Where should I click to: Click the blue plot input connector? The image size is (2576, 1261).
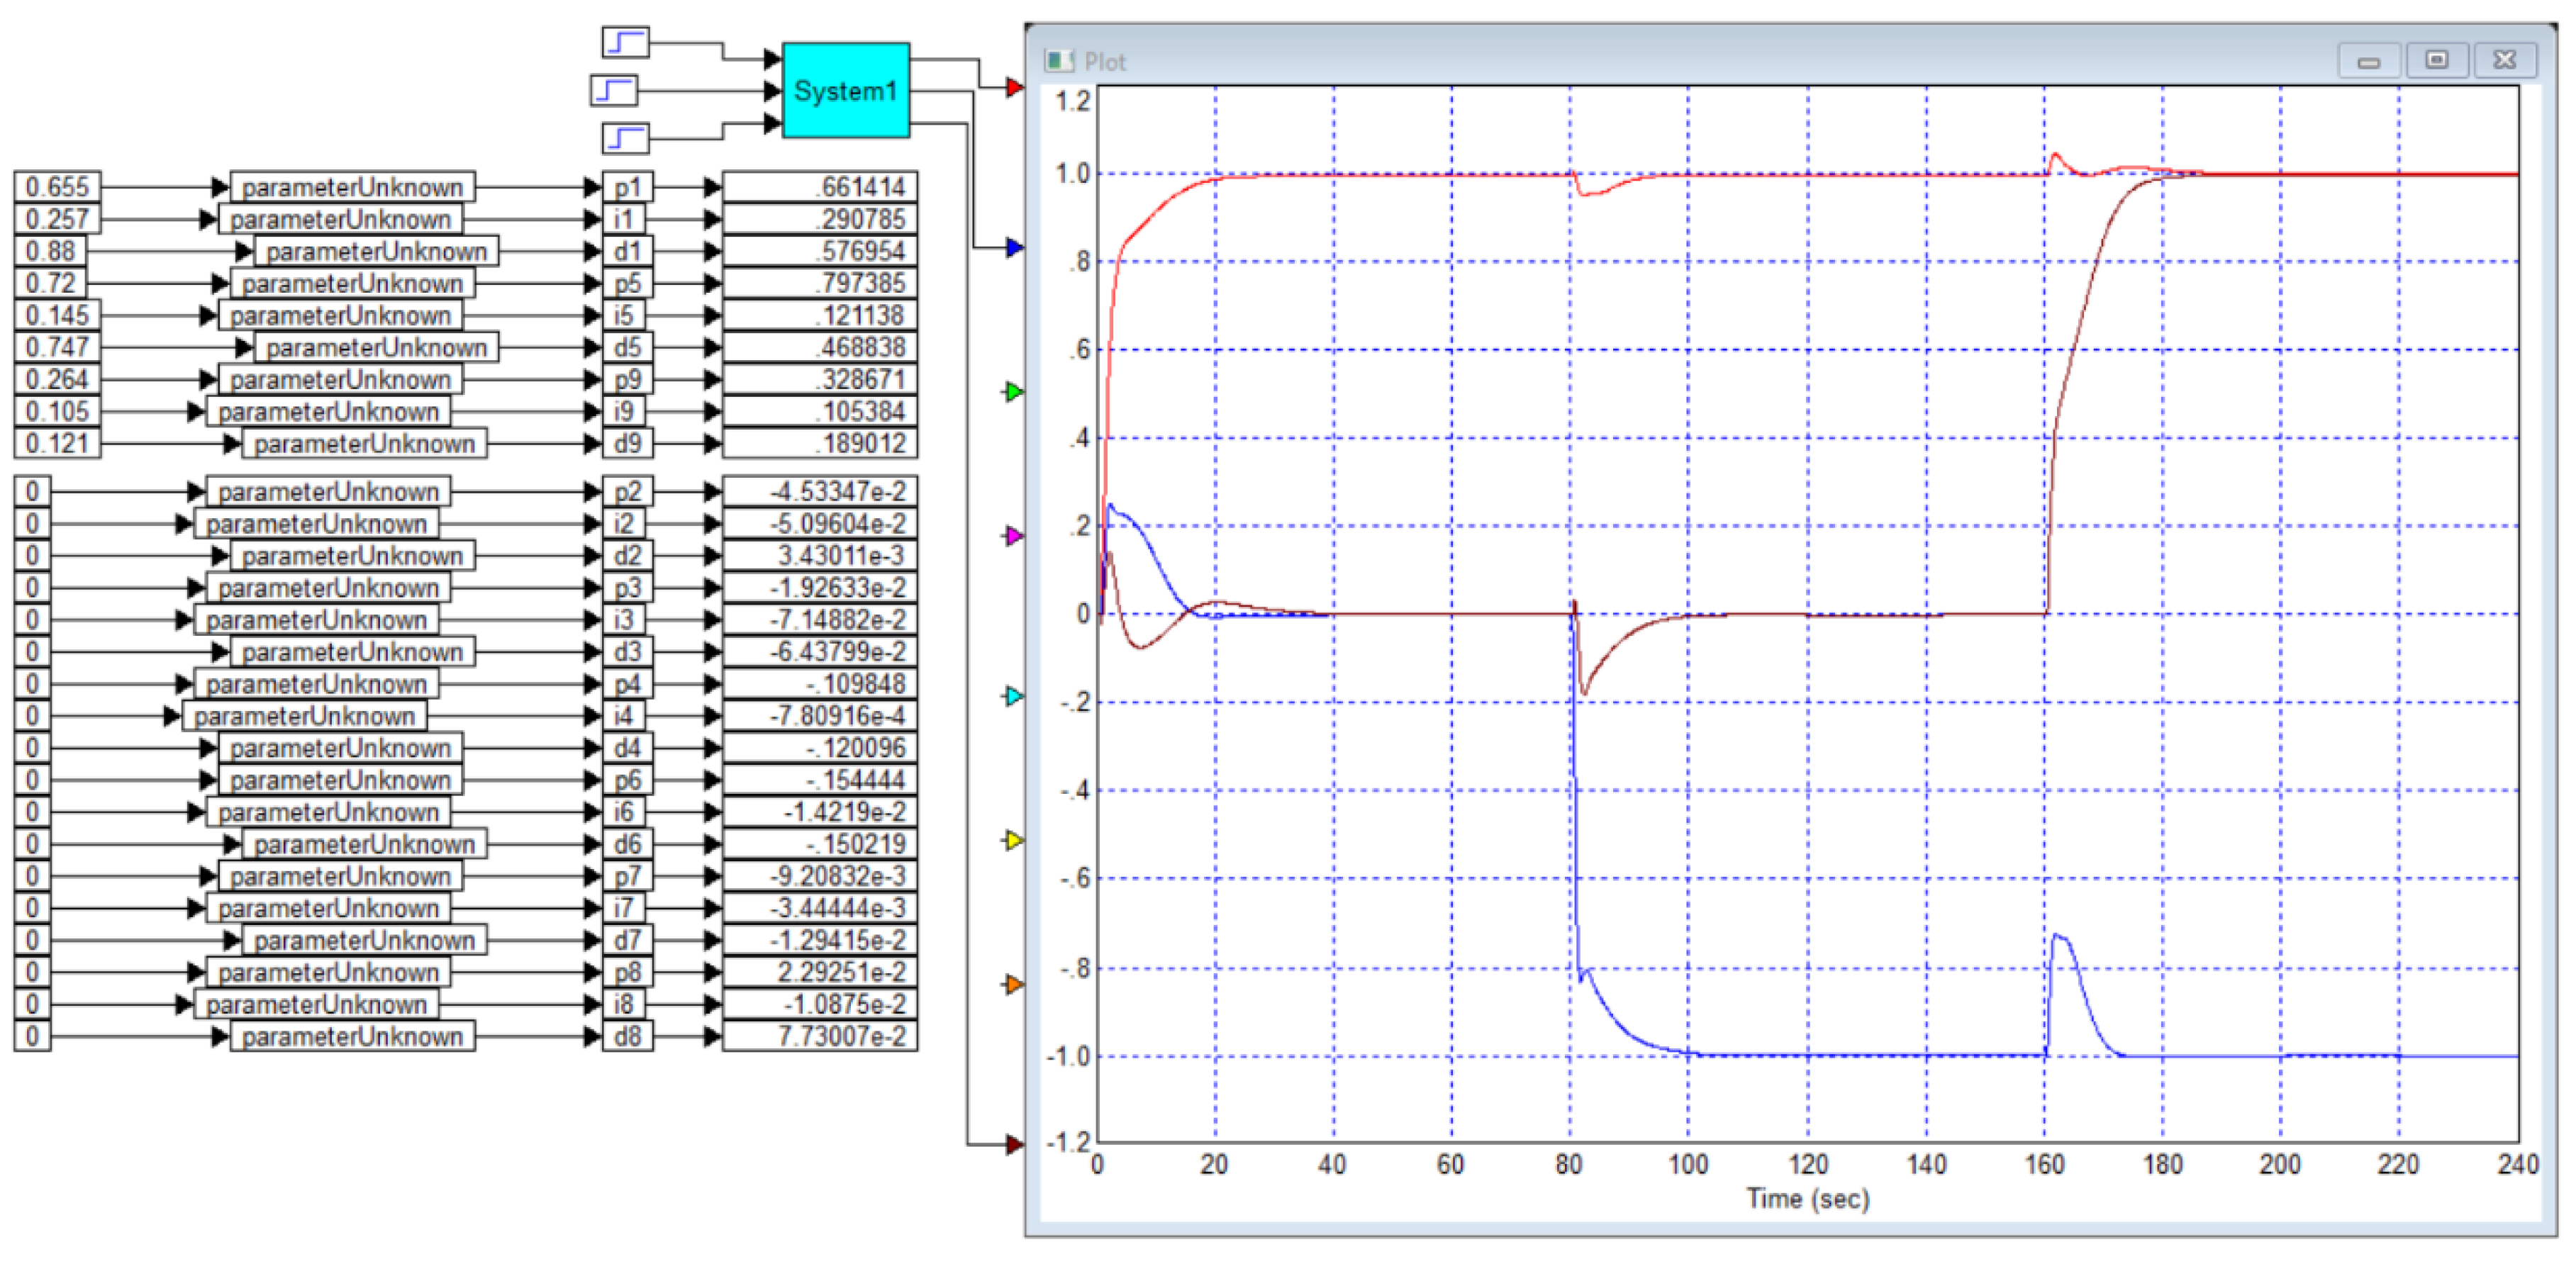coord(1014,247)
